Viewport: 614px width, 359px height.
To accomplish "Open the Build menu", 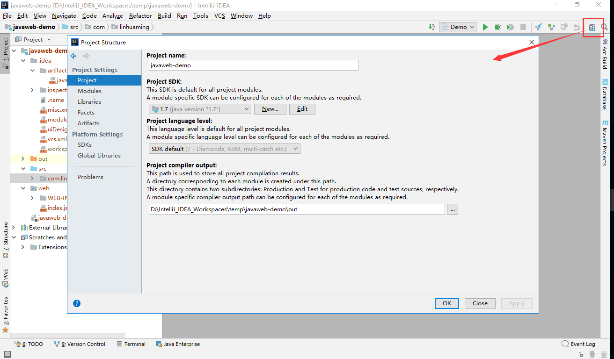I will click(x=164, y=16).
